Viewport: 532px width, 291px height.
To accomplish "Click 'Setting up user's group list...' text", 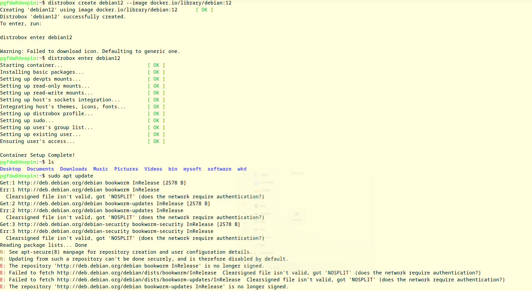I will click(x=47, y=128).
